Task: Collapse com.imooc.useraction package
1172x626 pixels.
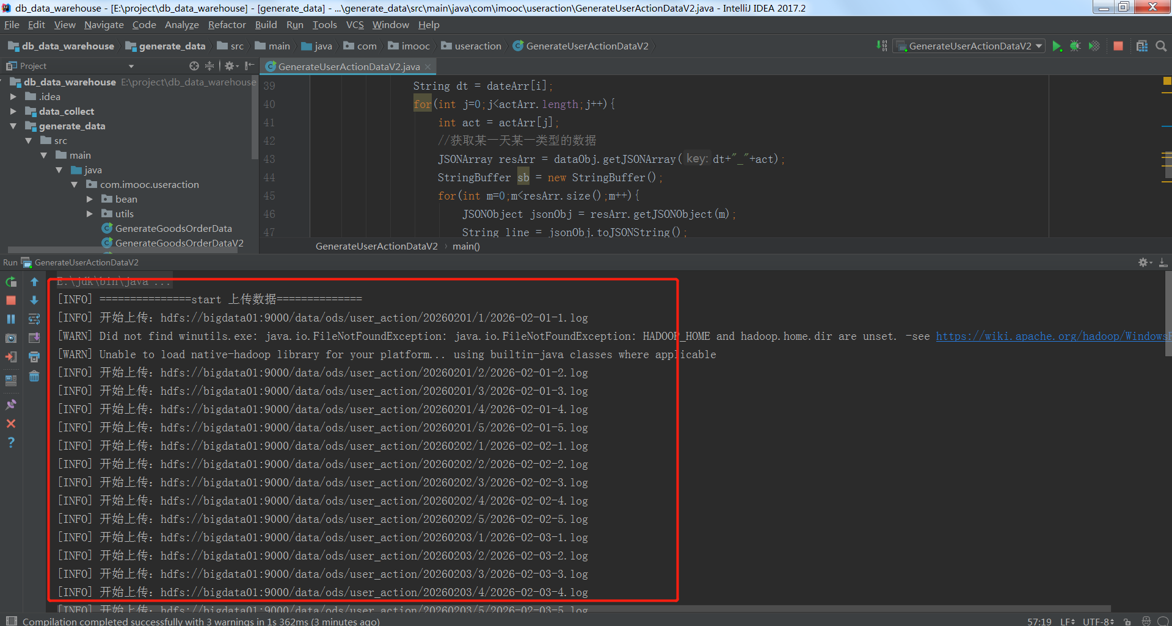Action: click(75, 184)
